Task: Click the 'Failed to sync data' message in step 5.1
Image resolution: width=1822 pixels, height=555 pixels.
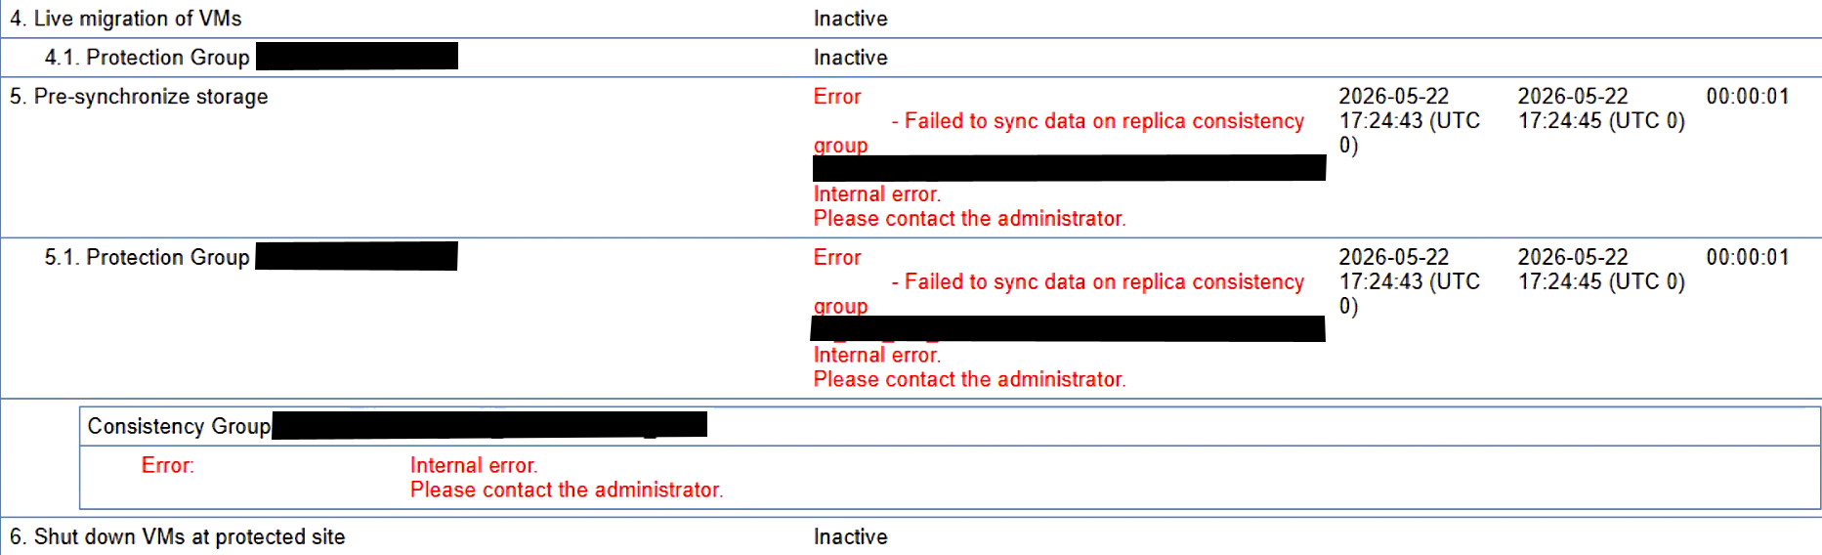Action: click(x=1059, y=294)
